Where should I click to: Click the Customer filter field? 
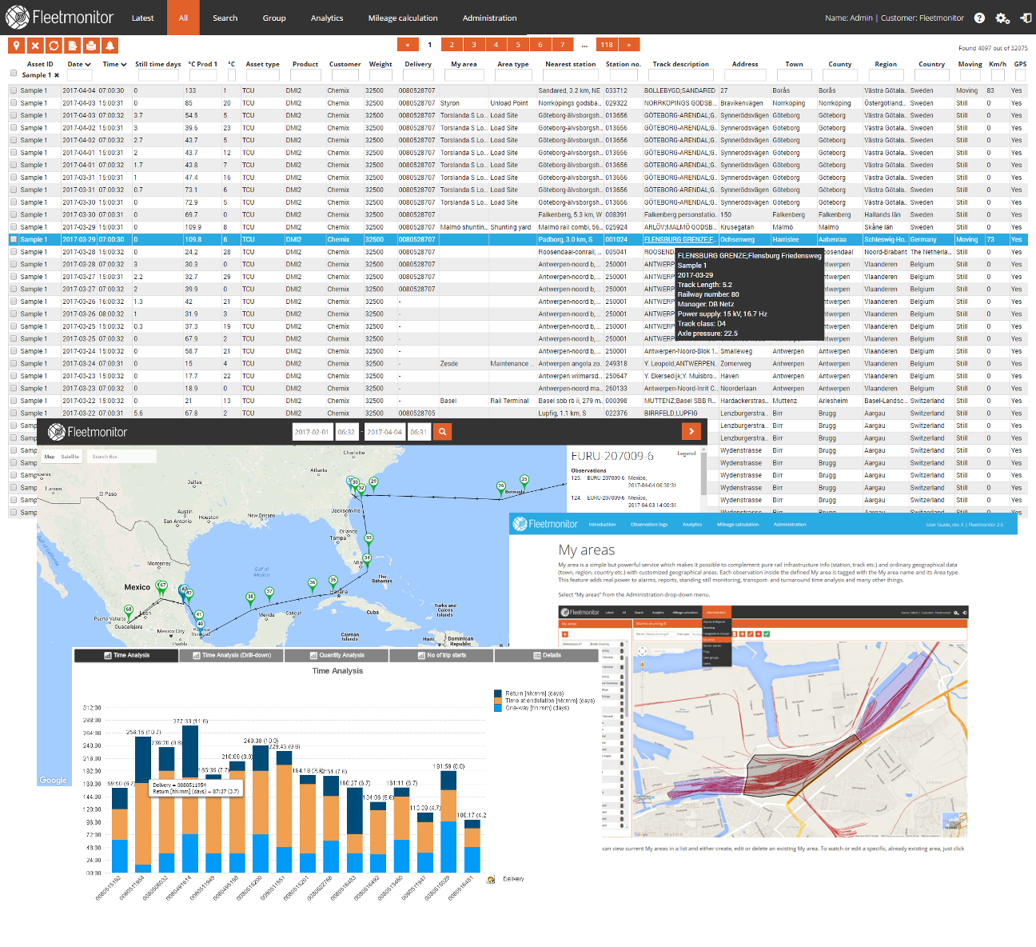[345, 75]
